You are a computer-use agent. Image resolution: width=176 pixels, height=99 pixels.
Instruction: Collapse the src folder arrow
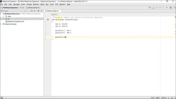(x=3, y=19)
